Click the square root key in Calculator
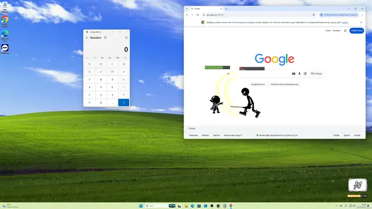Image resolution: width=372 pixels, height=209 pixels. (112, 72)
